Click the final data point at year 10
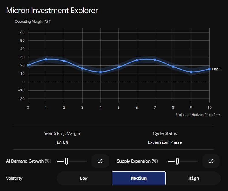228x191 pixels. click(x=210, y=69)
